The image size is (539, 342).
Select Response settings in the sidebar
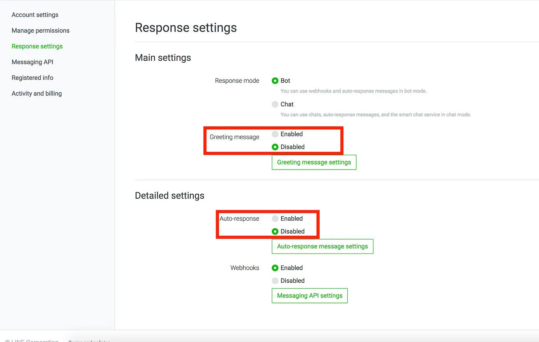(37, 46)
